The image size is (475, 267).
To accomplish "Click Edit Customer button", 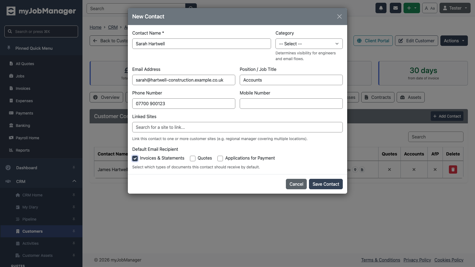I will coord(416,41).
